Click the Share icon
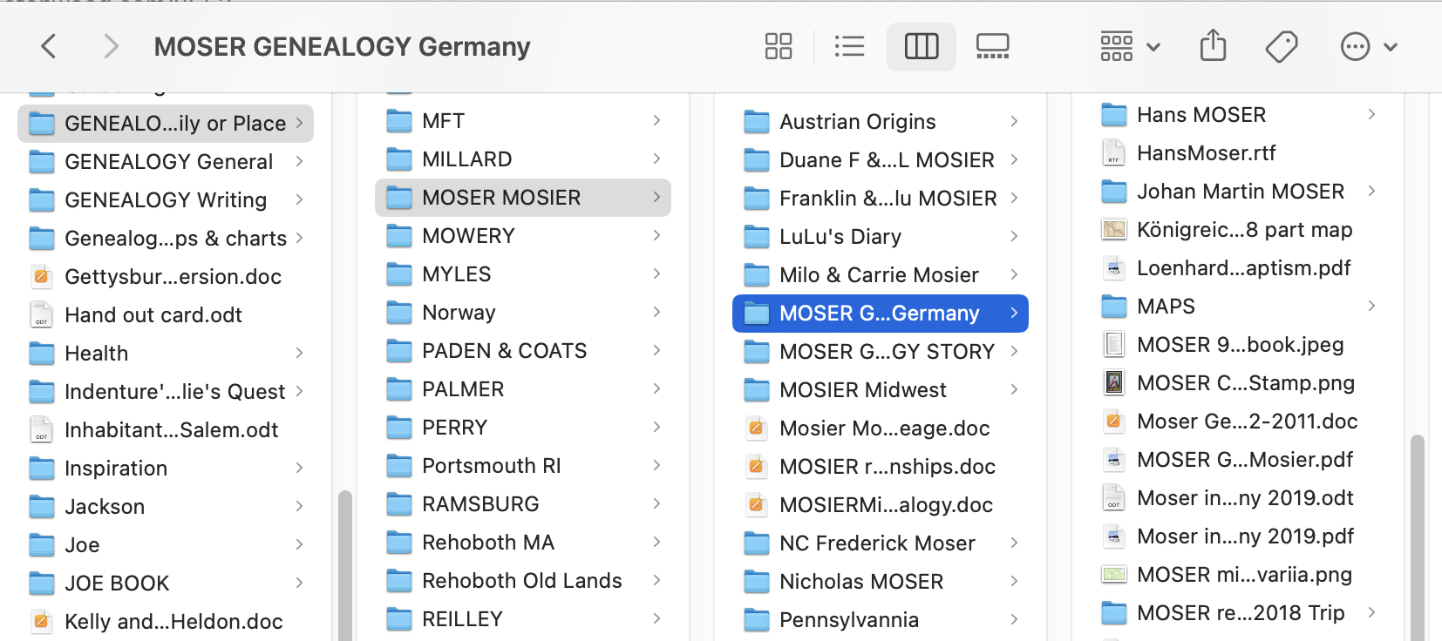 [x=1213, y=46]
